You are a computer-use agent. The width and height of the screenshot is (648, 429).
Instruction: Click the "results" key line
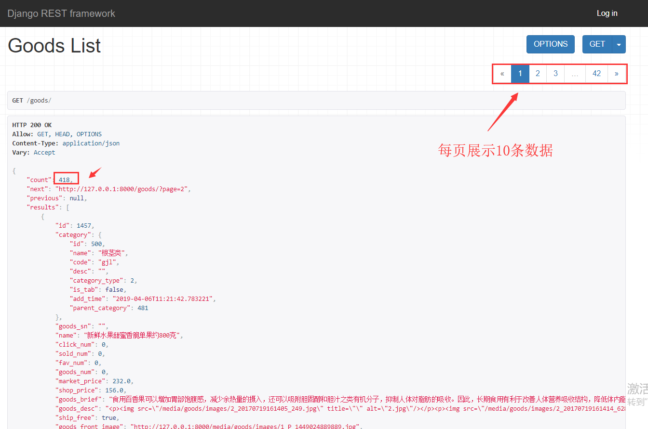(48, 207)
